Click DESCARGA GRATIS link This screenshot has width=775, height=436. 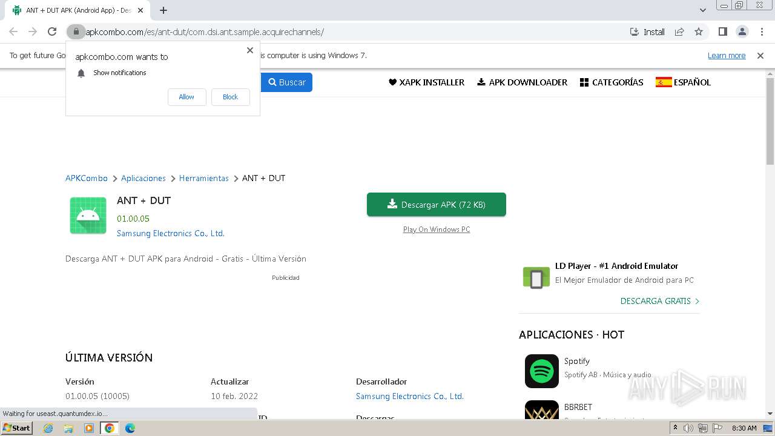pyautogui.click(x=660, y=301)
